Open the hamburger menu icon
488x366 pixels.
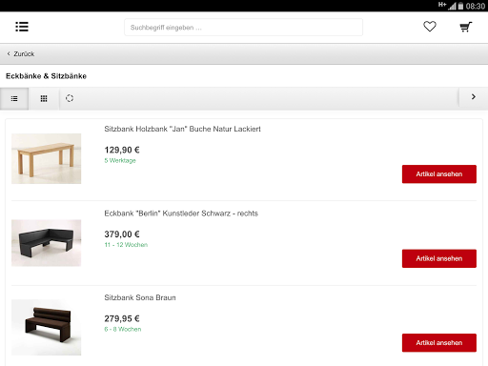[22, 27]
